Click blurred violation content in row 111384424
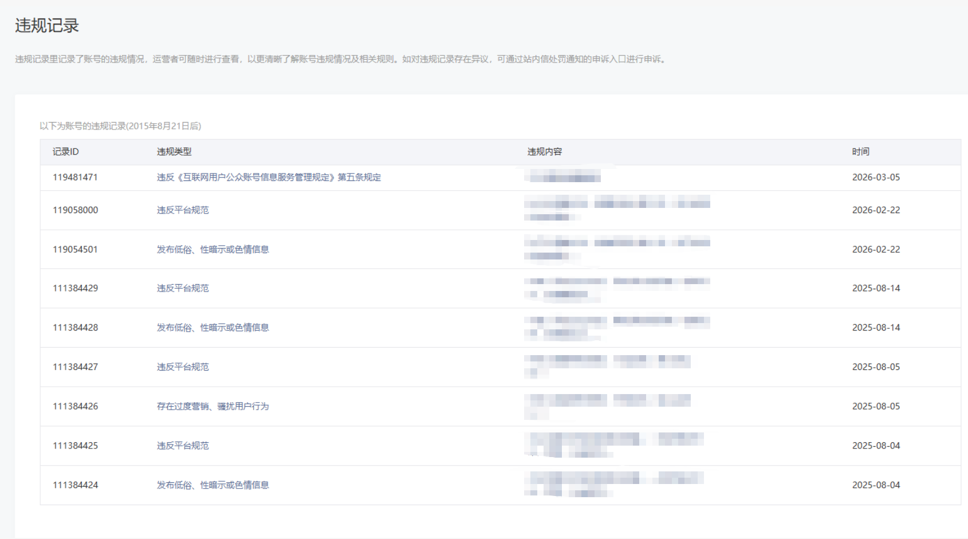The height and width of the screenshot is (539, 968). (613, 484)
